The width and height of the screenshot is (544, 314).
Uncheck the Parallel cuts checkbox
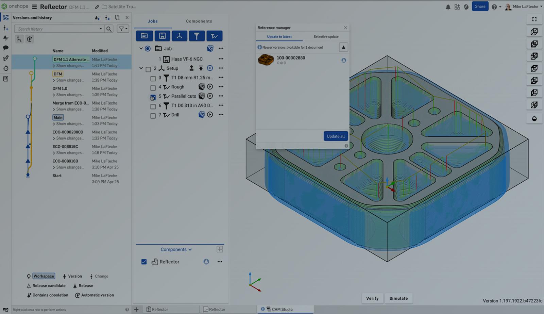153,97
